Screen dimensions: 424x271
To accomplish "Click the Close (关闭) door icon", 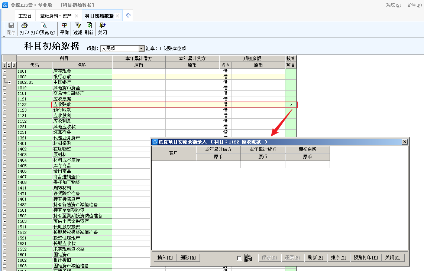I will [x=102, y=26].
